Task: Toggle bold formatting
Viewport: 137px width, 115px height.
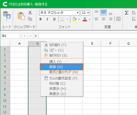Action: click(x=40, y=19)
